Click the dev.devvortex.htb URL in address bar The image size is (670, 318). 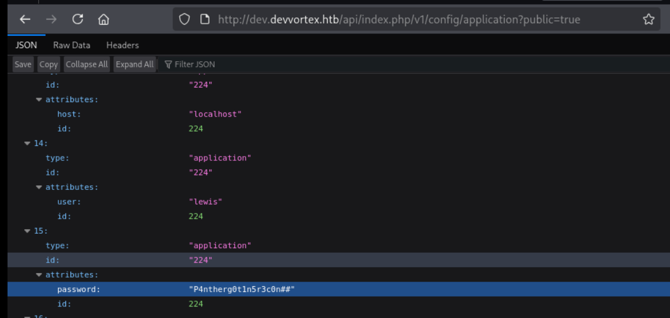[399, 19]
